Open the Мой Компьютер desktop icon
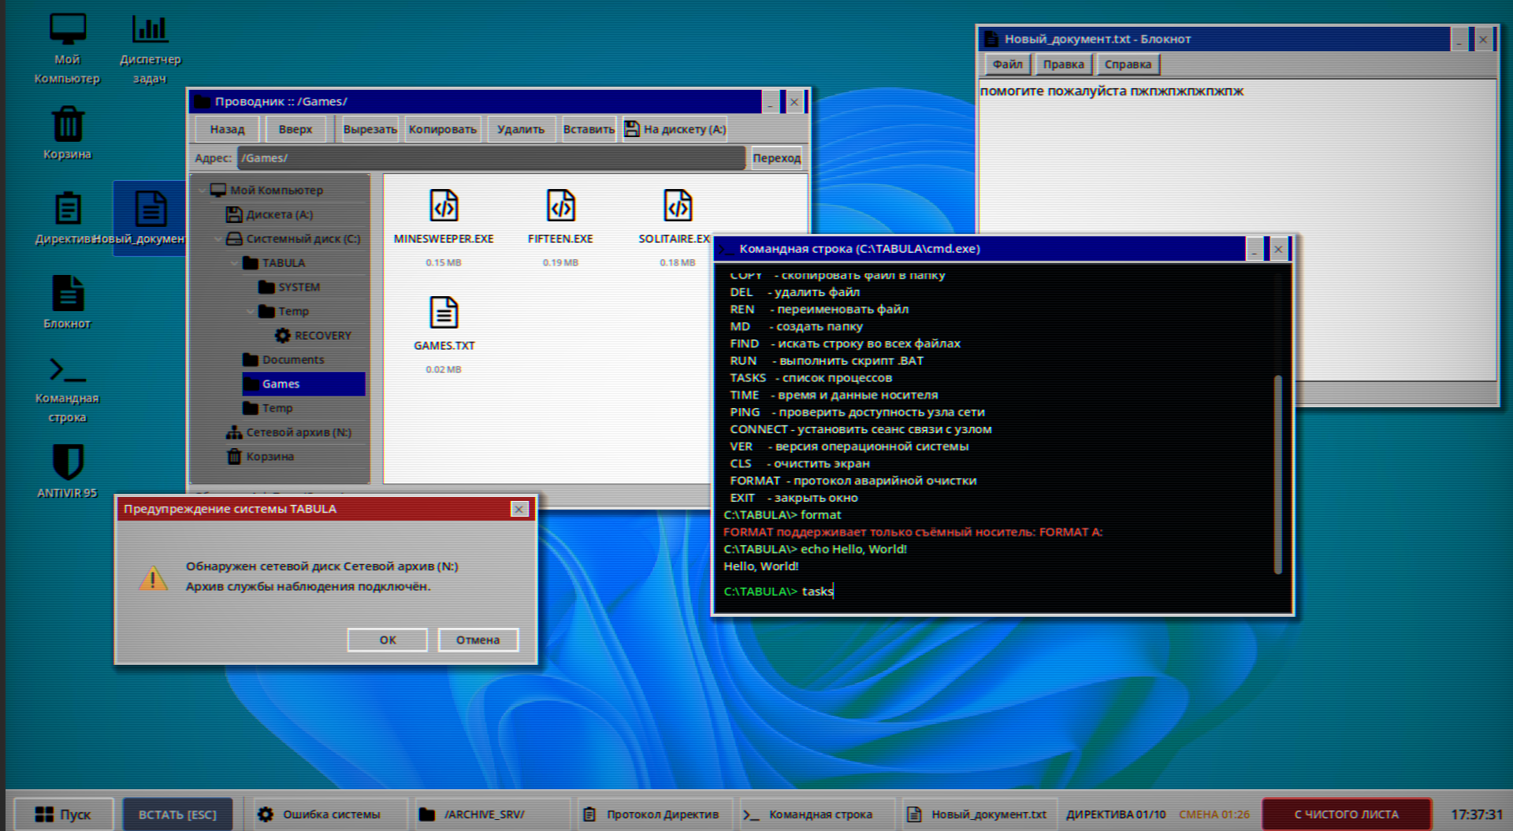 pos(67,49)
